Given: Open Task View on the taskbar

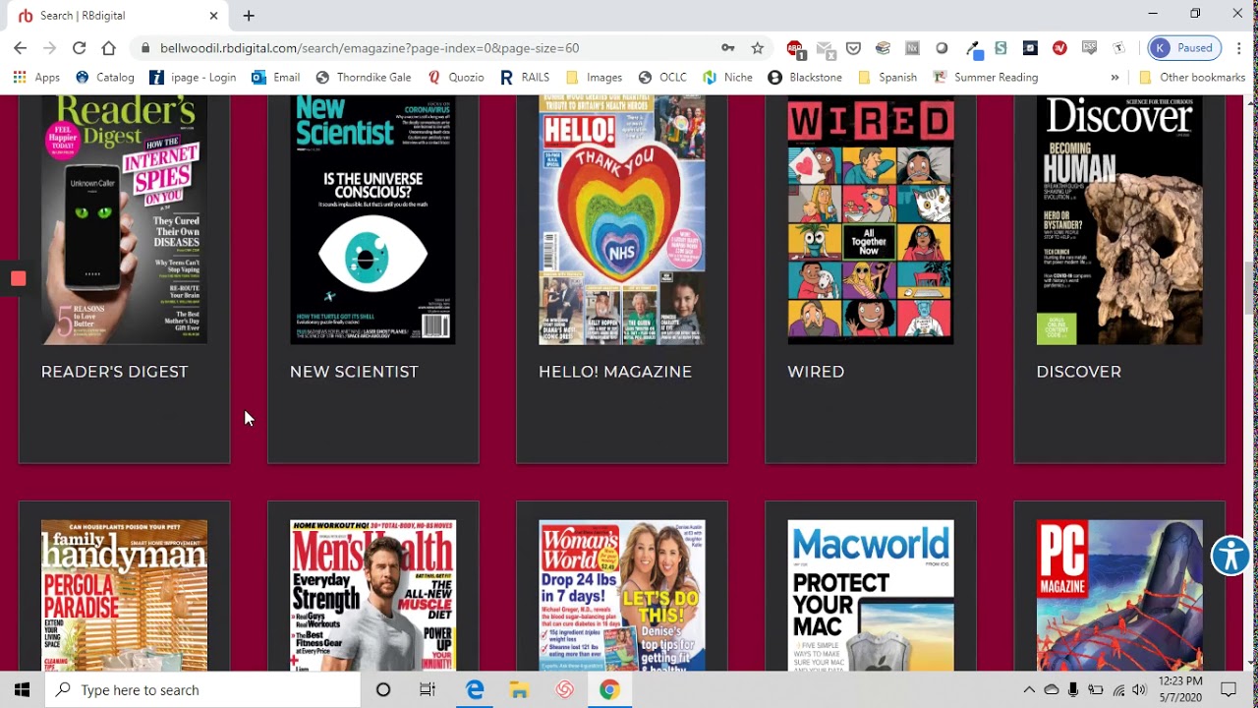Looking at the screenshot, I should (x=428, y=690).
